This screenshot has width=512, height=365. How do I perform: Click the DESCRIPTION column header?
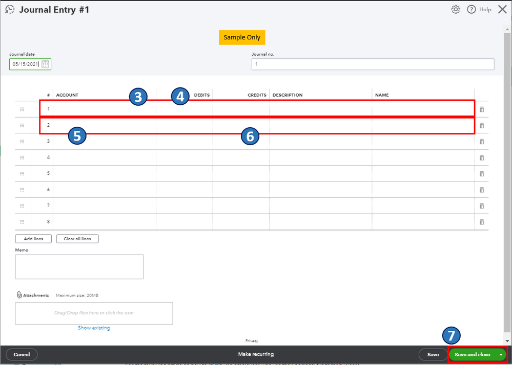(x=288, y=95)
